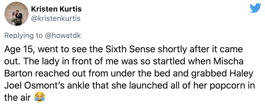
Task: Click the words "Sixth Sense" in the tweet
Action: pyautogui.click(x=128, y=50)
